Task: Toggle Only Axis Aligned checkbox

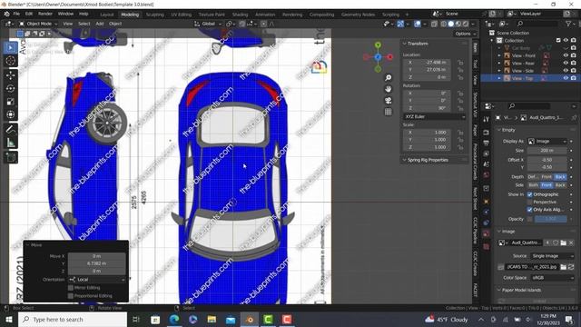Action: pyautogui.click(x=530, y=210)
